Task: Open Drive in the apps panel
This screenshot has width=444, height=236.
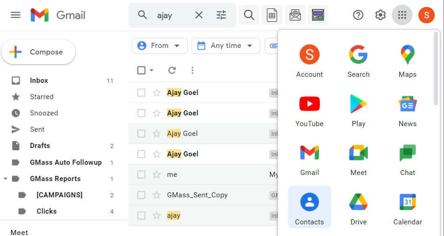Action: point(358,209)
